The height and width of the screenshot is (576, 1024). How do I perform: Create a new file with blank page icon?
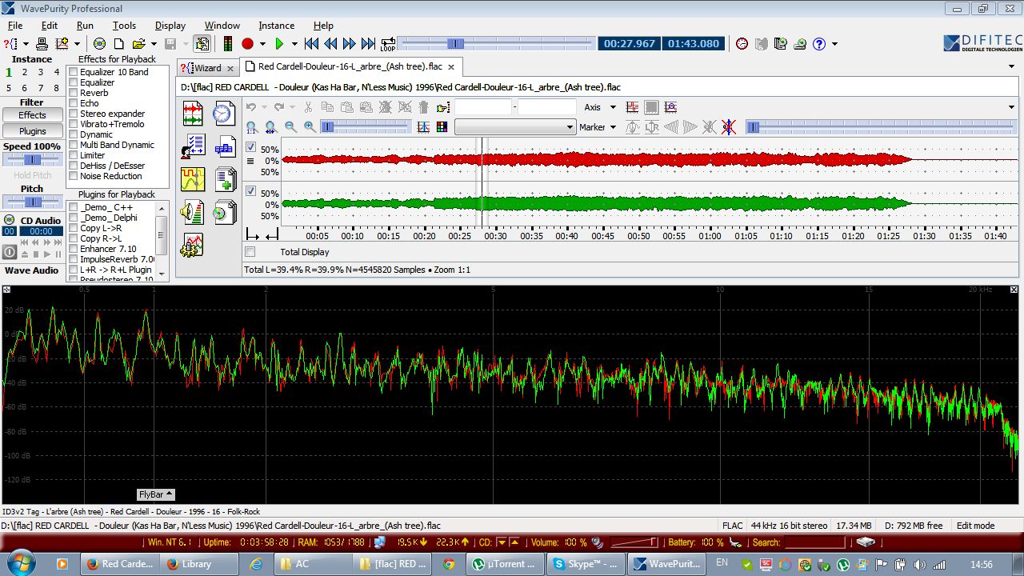coord(119,44)
